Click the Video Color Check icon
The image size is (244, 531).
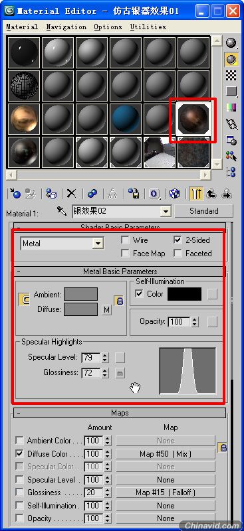(x=232, y=108)
